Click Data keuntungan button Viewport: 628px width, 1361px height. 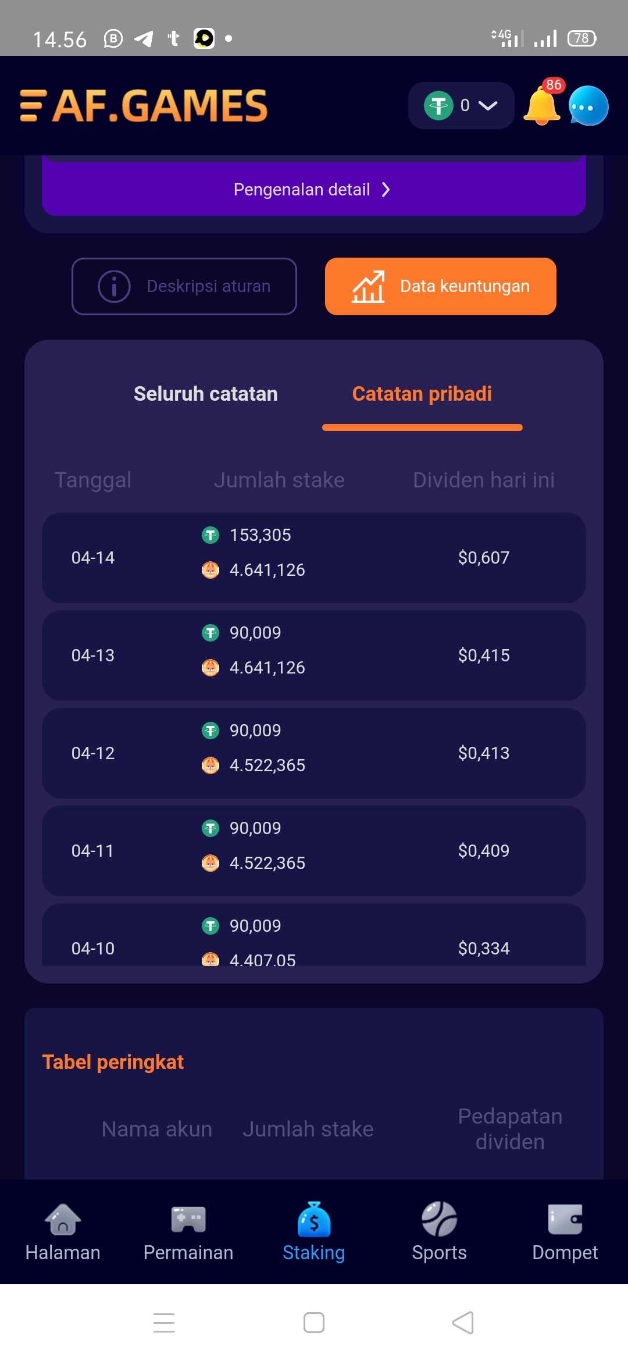click(x=441, y=286)
